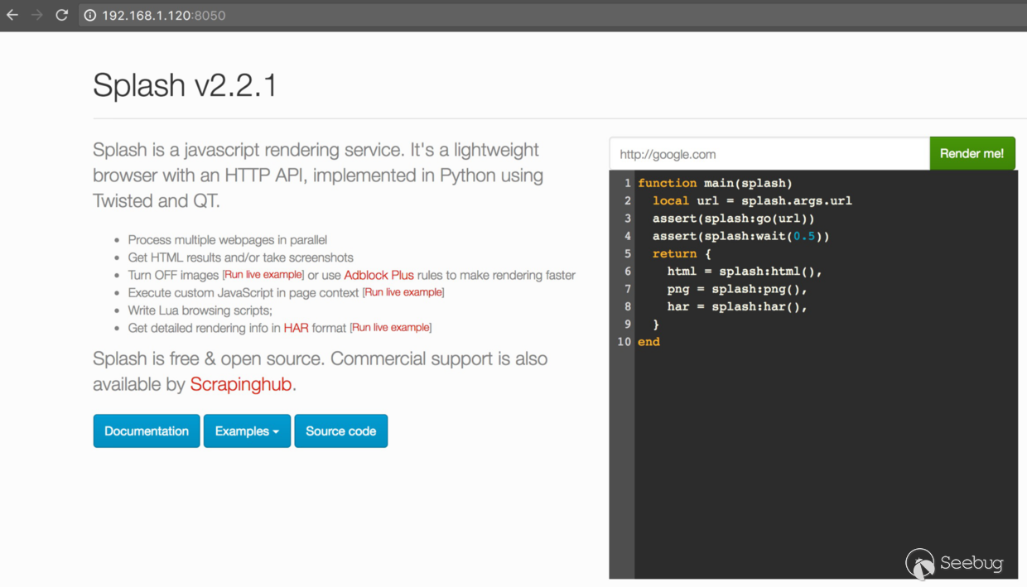Image resolution: width=1027 pixels, height=587 pixels.
Task: Open the Documentation button
Action: pos(147,431)
